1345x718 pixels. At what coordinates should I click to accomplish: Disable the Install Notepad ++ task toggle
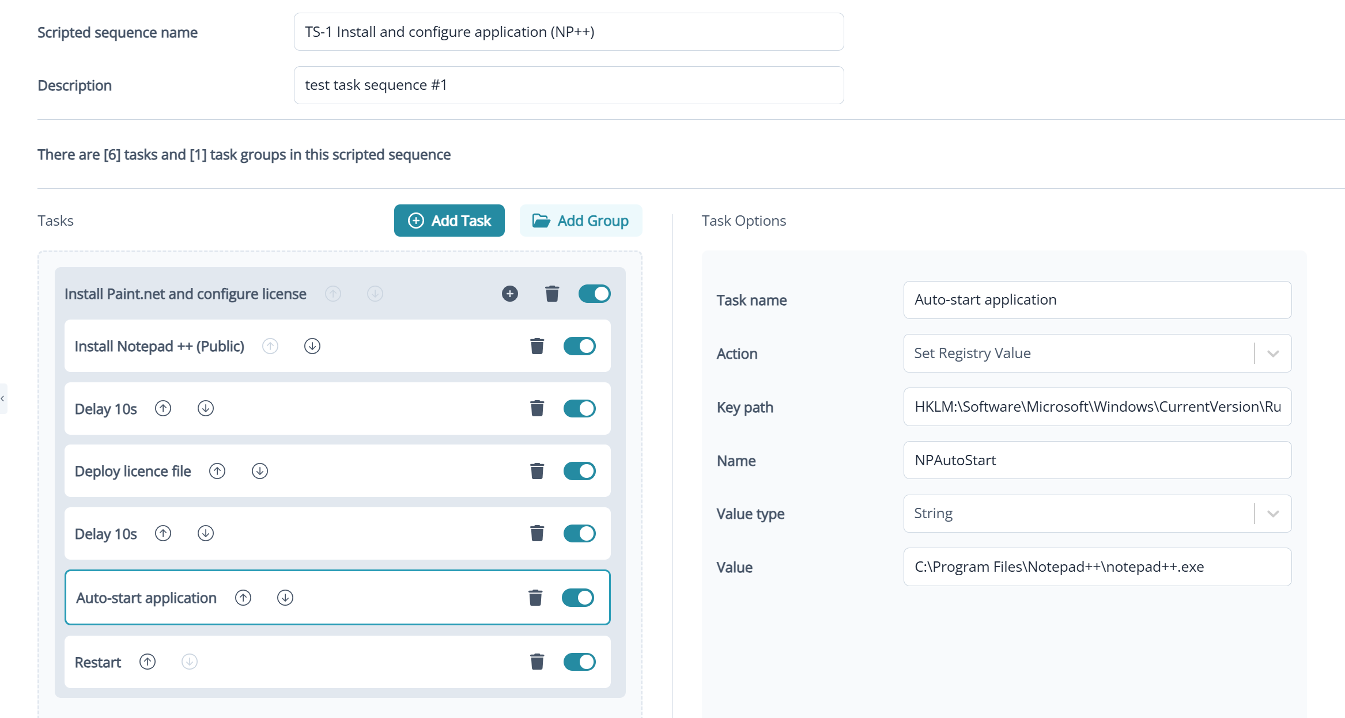(579, 346)
